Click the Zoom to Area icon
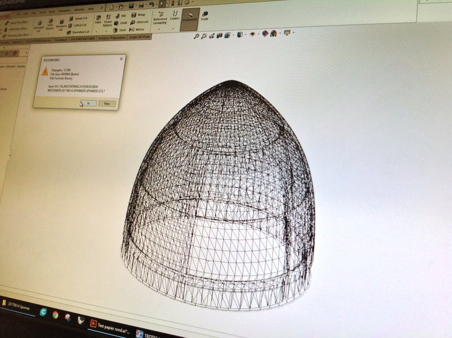This screenshot has height=338, width=452. tap(204, 36)
